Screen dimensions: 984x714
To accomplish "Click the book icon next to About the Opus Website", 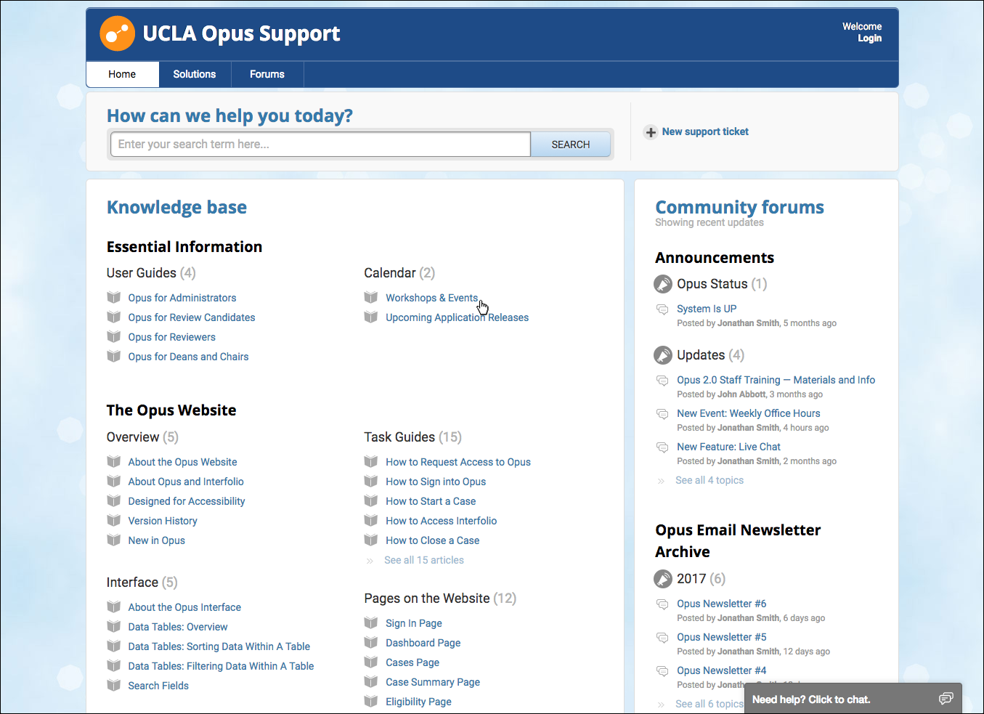I will (114, 461).
